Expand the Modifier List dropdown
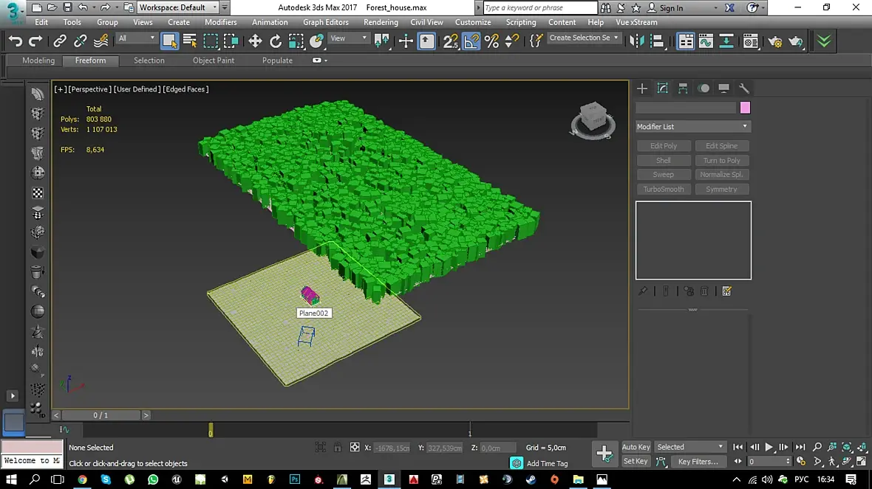The width and height of the screenshot is (872, 489). pos(692,127)
